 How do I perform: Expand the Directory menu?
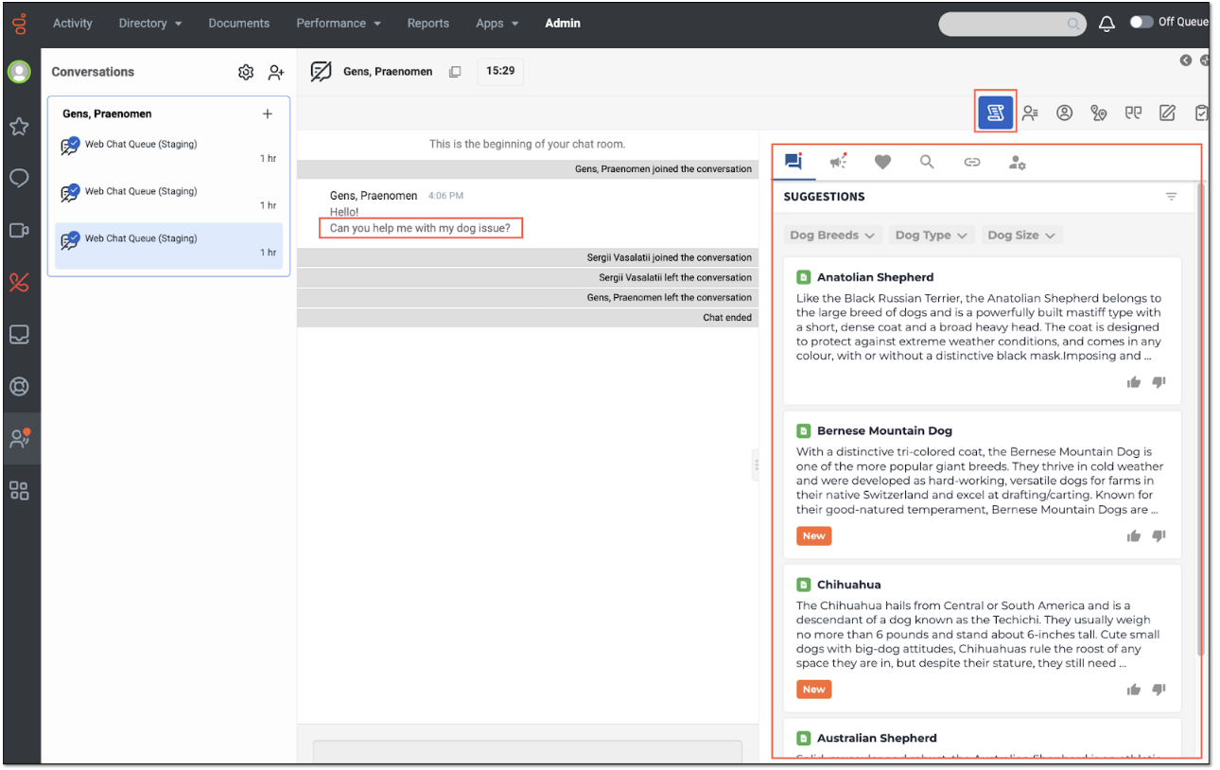click(x=150, y=24)
